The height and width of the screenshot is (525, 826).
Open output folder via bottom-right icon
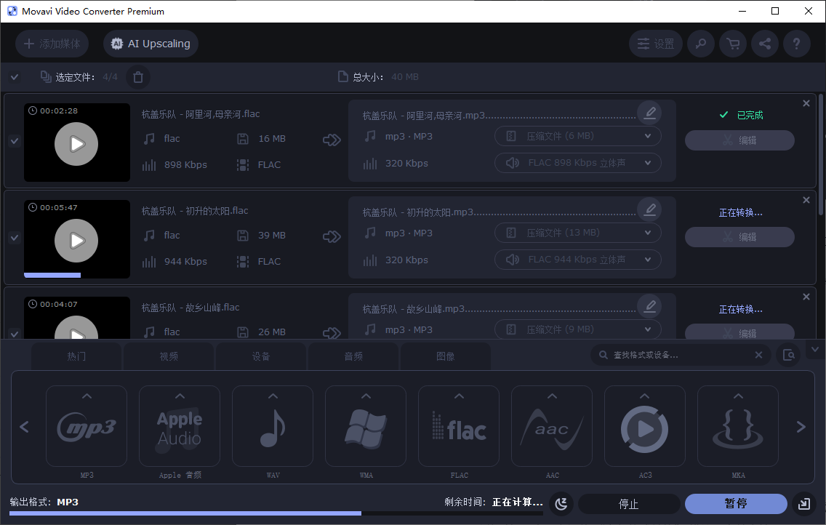point(803,503)
